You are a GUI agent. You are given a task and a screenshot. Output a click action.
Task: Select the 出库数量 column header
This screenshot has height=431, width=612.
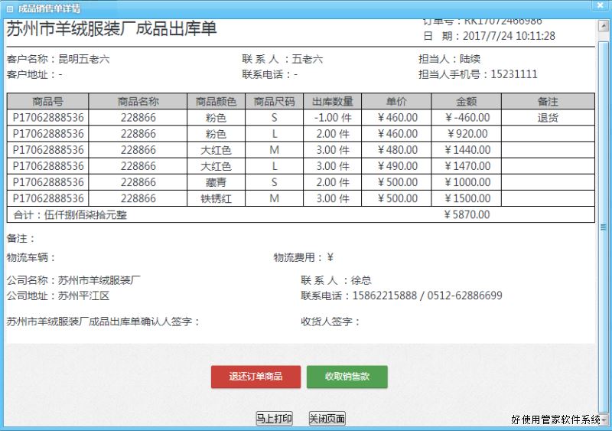(332, 102)
